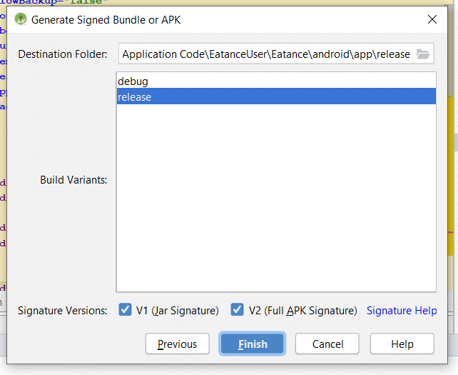
Task: Toggle the V2 (Full APK Signature) checkbox
Action: pyautogui.click(x=238, y=310)
